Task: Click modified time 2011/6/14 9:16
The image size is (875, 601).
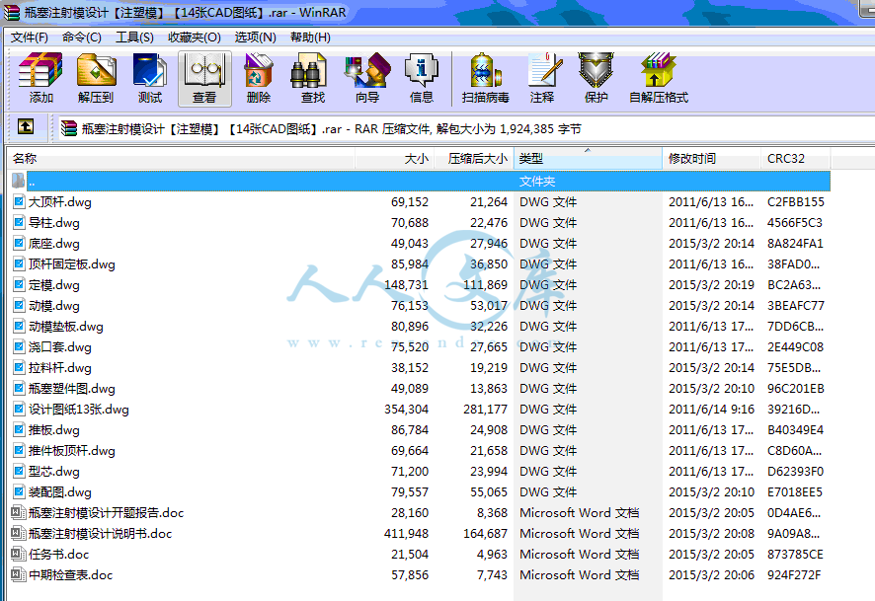Action: (x=711, y=410)
